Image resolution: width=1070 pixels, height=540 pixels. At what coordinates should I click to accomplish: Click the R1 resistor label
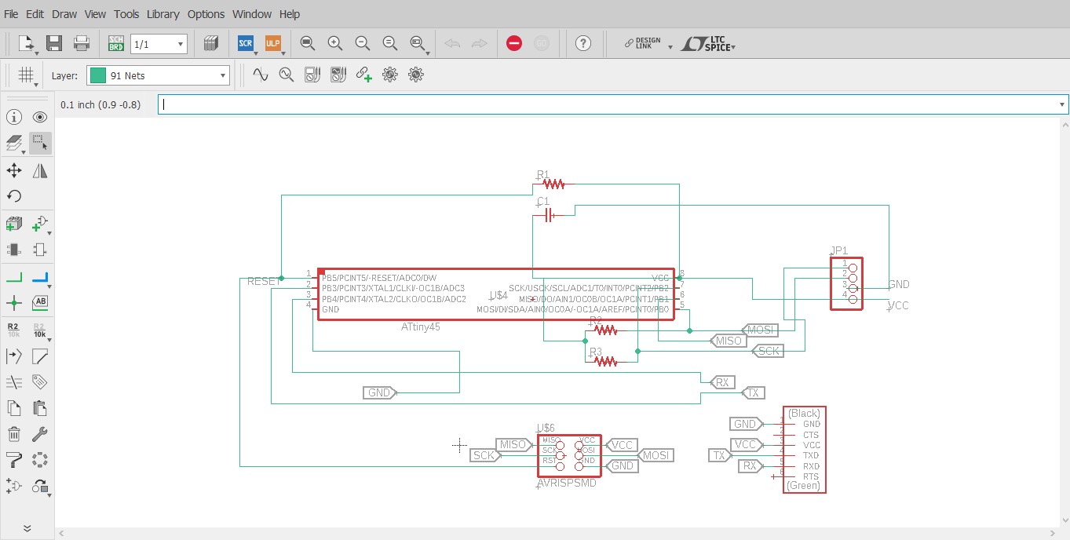[543, 174]
